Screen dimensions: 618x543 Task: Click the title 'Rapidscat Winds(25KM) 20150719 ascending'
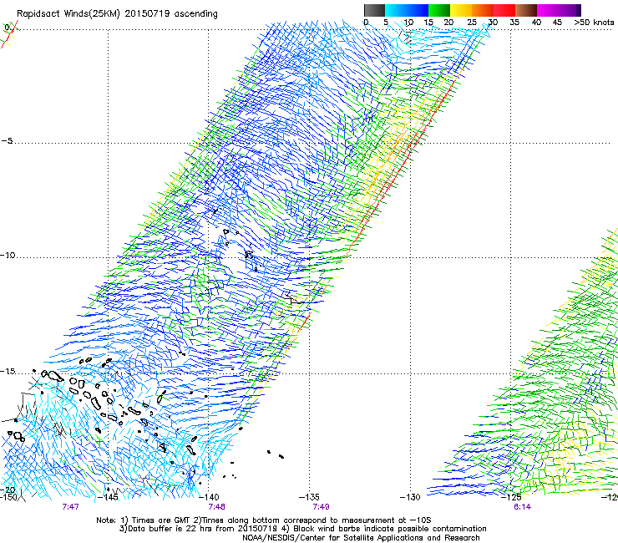pos(117,14)
